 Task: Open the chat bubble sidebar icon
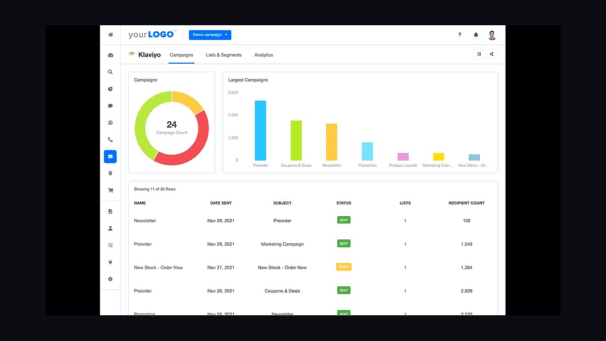[x=110, y=106]
